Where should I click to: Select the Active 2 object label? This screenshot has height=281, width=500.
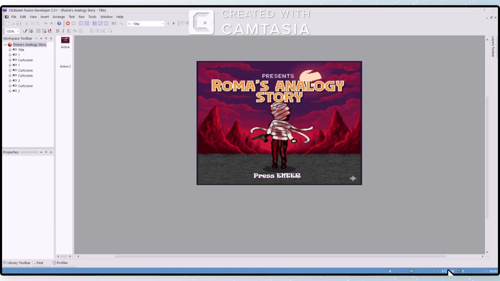[x=65, y=66]
